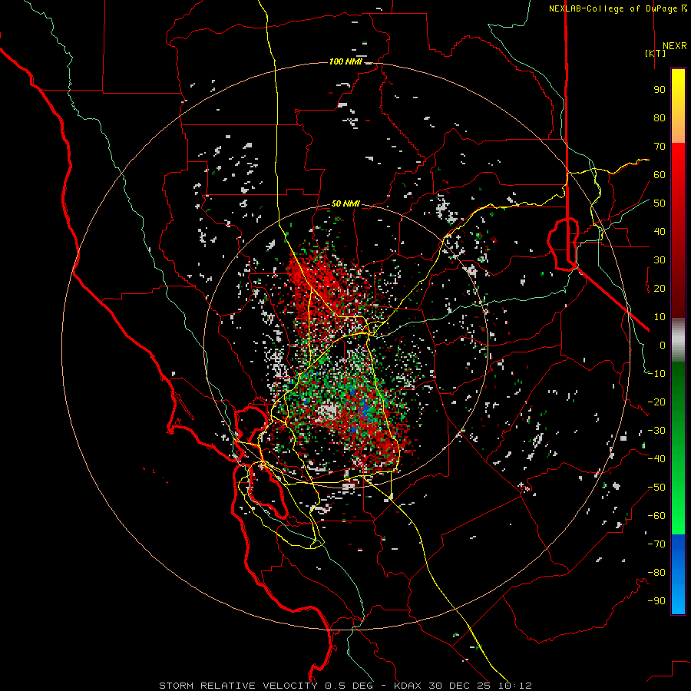Click the -40 value on the velocity scale
This screenshot has width=691, height=691.
[x=656, y=459]
